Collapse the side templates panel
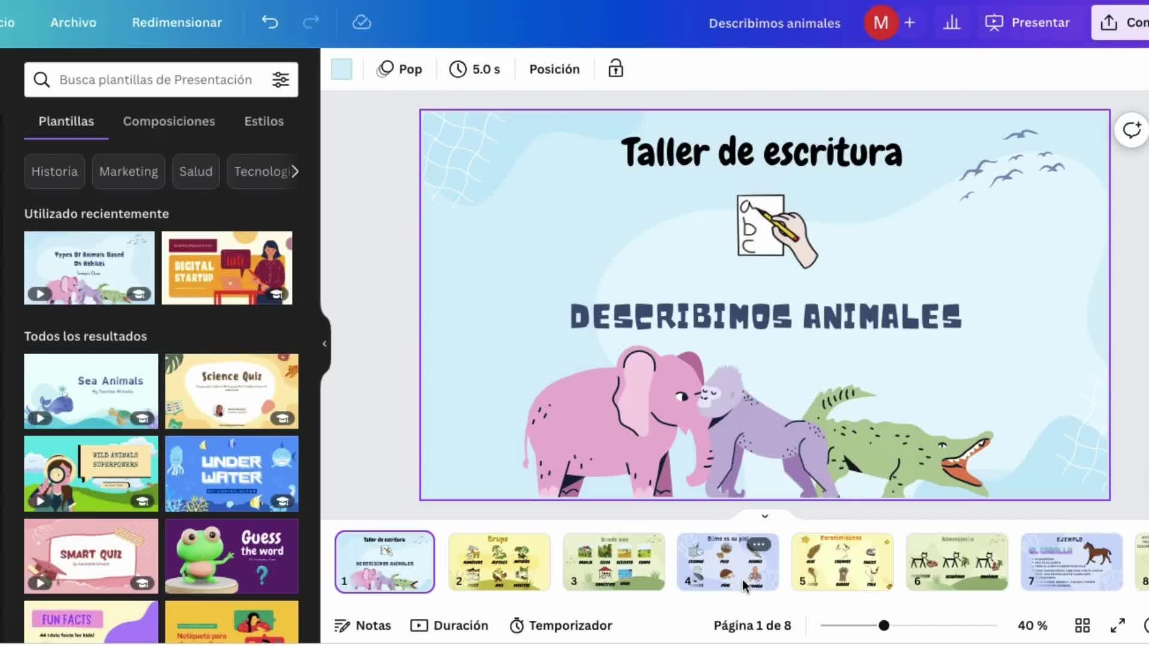 click(324, 343)
